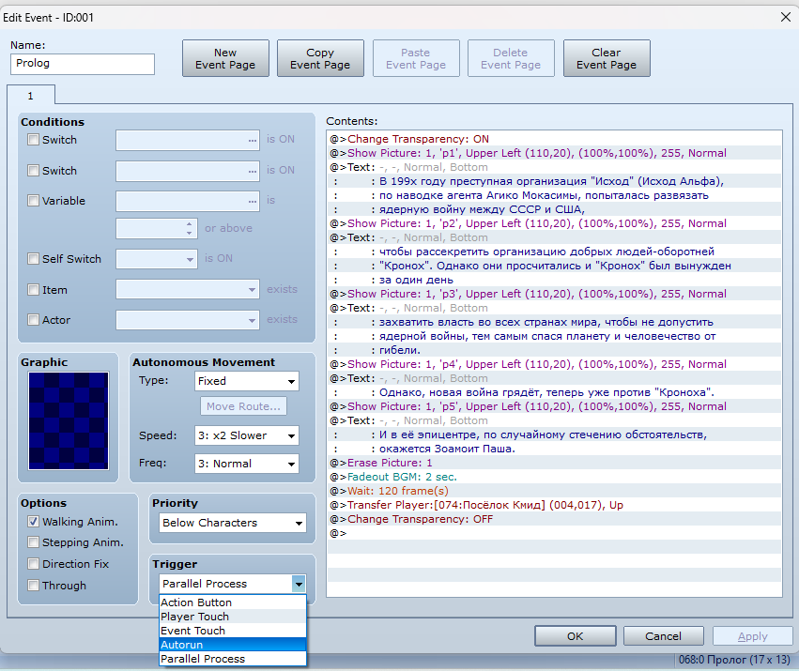Viewport: 799px width, 671px height.
Task: Select text line 'по наводке агента Агико Мокасимы'
Action: 554,195
